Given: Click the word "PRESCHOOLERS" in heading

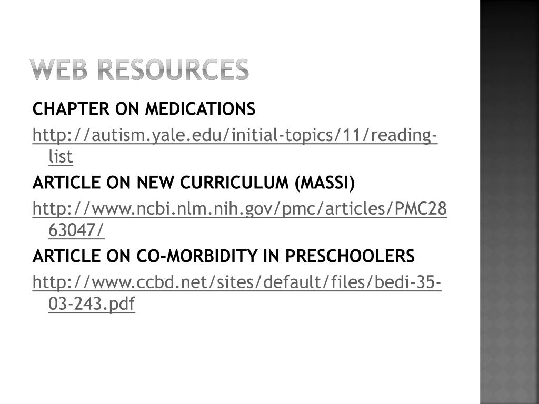Looking at the screenshot, I should [350, 257].
